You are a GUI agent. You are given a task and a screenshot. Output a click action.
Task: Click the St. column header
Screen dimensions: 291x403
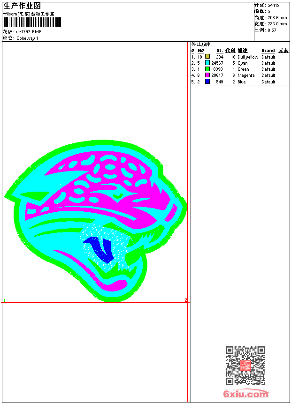tap(220, 51)
